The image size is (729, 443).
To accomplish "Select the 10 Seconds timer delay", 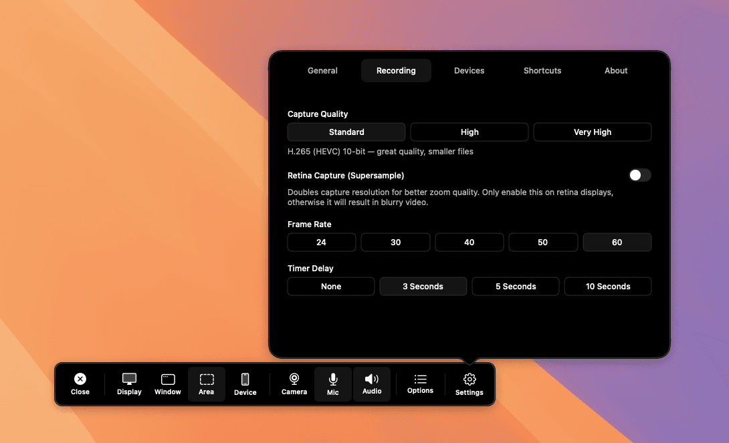I will pos(607,286).
